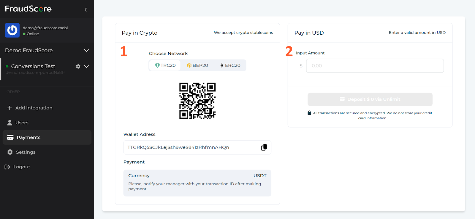
Task: Click the transactions secured and encrypted notice
Action: (x=373, y=115)
